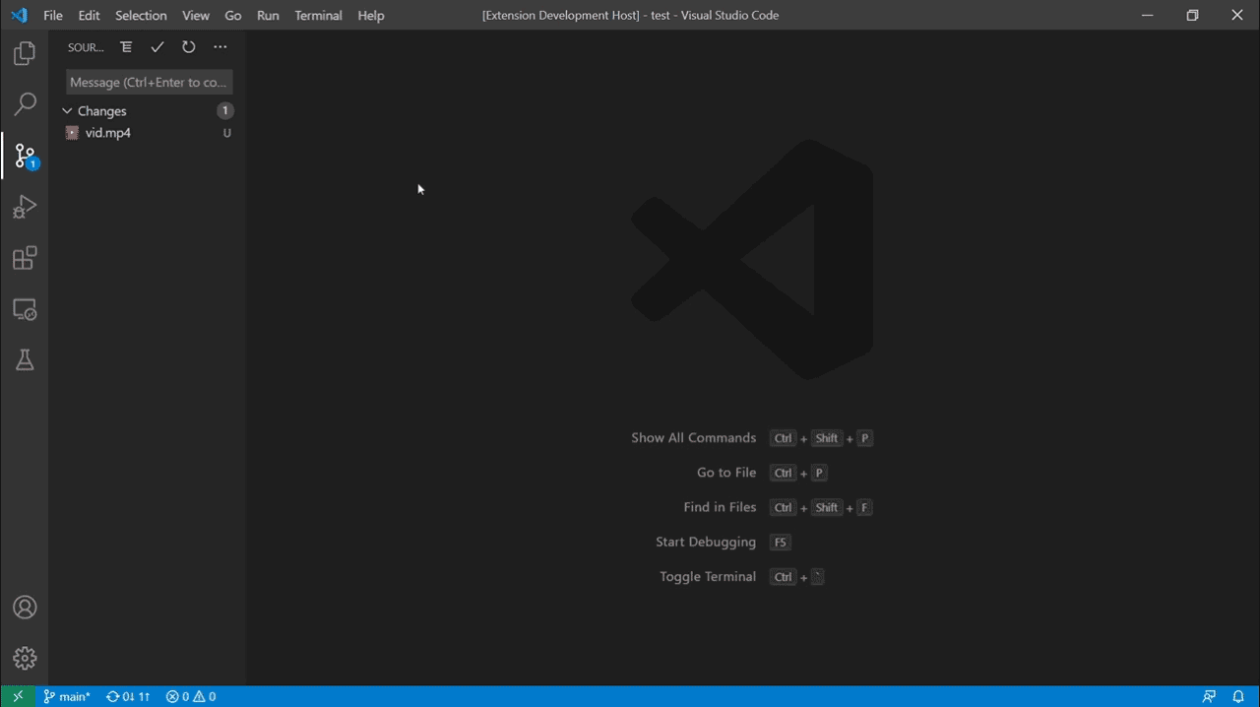Open the View menu
This screenshot has height=707, width=1260.
(x=196, y=16)
